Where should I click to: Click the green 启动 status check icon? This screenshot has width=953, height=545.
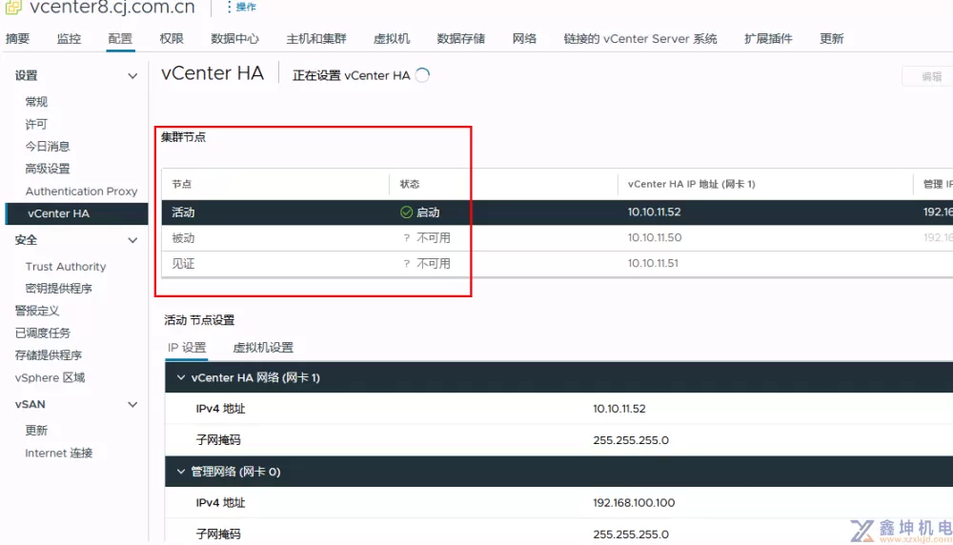tap(406, 212)
